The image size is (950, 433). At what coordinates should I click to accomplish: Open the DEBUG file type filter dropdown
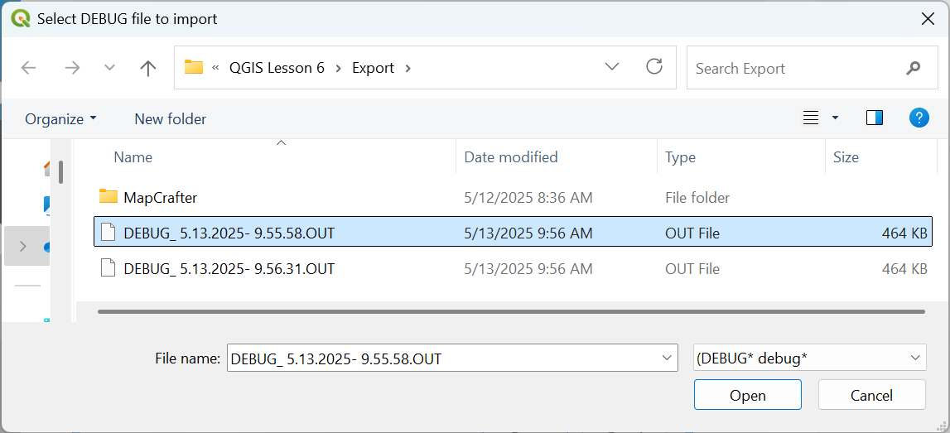tap(809, 358)
